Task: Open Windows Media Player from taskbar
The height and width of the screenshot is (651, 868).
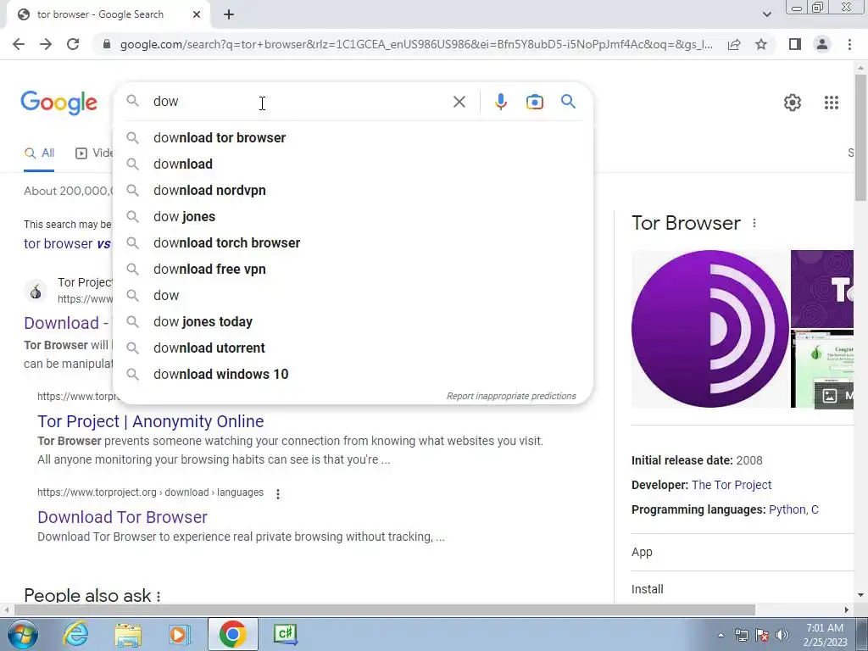Action: click(x=179, y=634)
